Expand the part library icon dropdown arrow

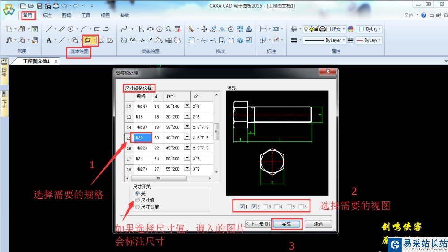coord(95,40)
